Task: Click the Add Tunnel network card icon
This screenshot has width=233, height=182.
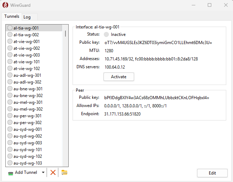Action: [11, 173]
